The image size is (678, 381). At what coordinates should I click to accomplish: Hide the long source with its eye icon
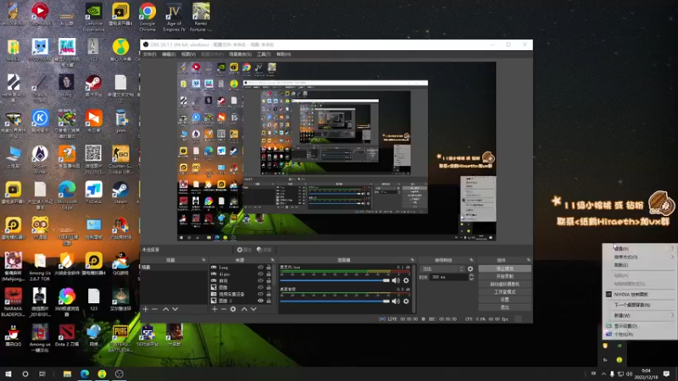(x=260, y=268)
